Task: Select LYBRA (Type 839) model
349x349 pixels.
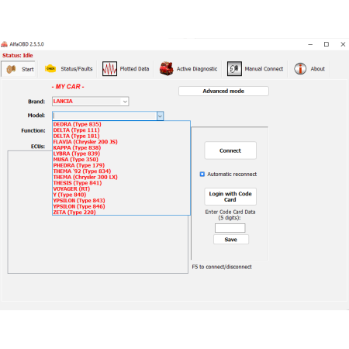Action: pos(121,154)
